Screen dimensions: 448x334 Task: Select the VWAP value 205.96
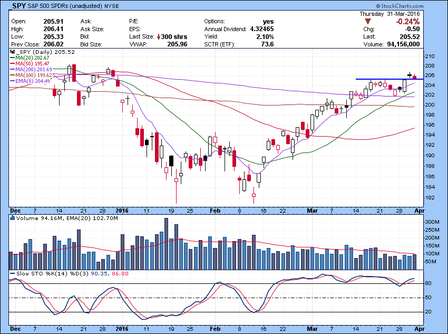point(177,44)
